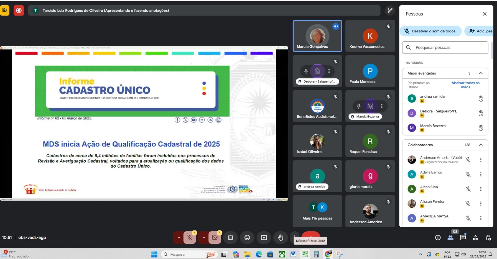Open host controls lock icon

pyautogui.click(x=488, y=238)
